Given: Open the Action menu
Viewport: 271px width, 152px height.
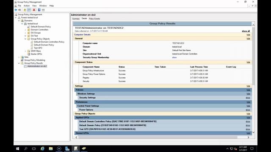Looking at the screenshot, I should (x=27, y=5).
